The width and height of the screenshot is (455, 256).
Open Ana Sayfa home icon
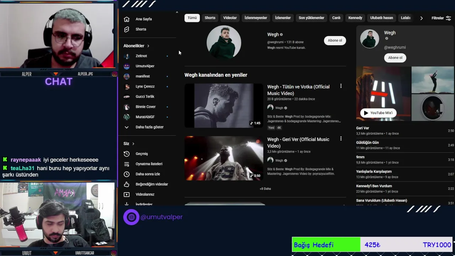point(127,19)
